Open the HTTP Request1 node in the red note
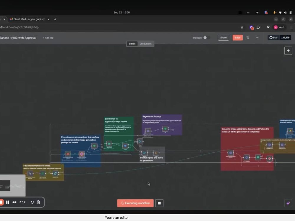The height and width of the screenshot is (221, 295). pyautogui.click(x=246, y=157)
